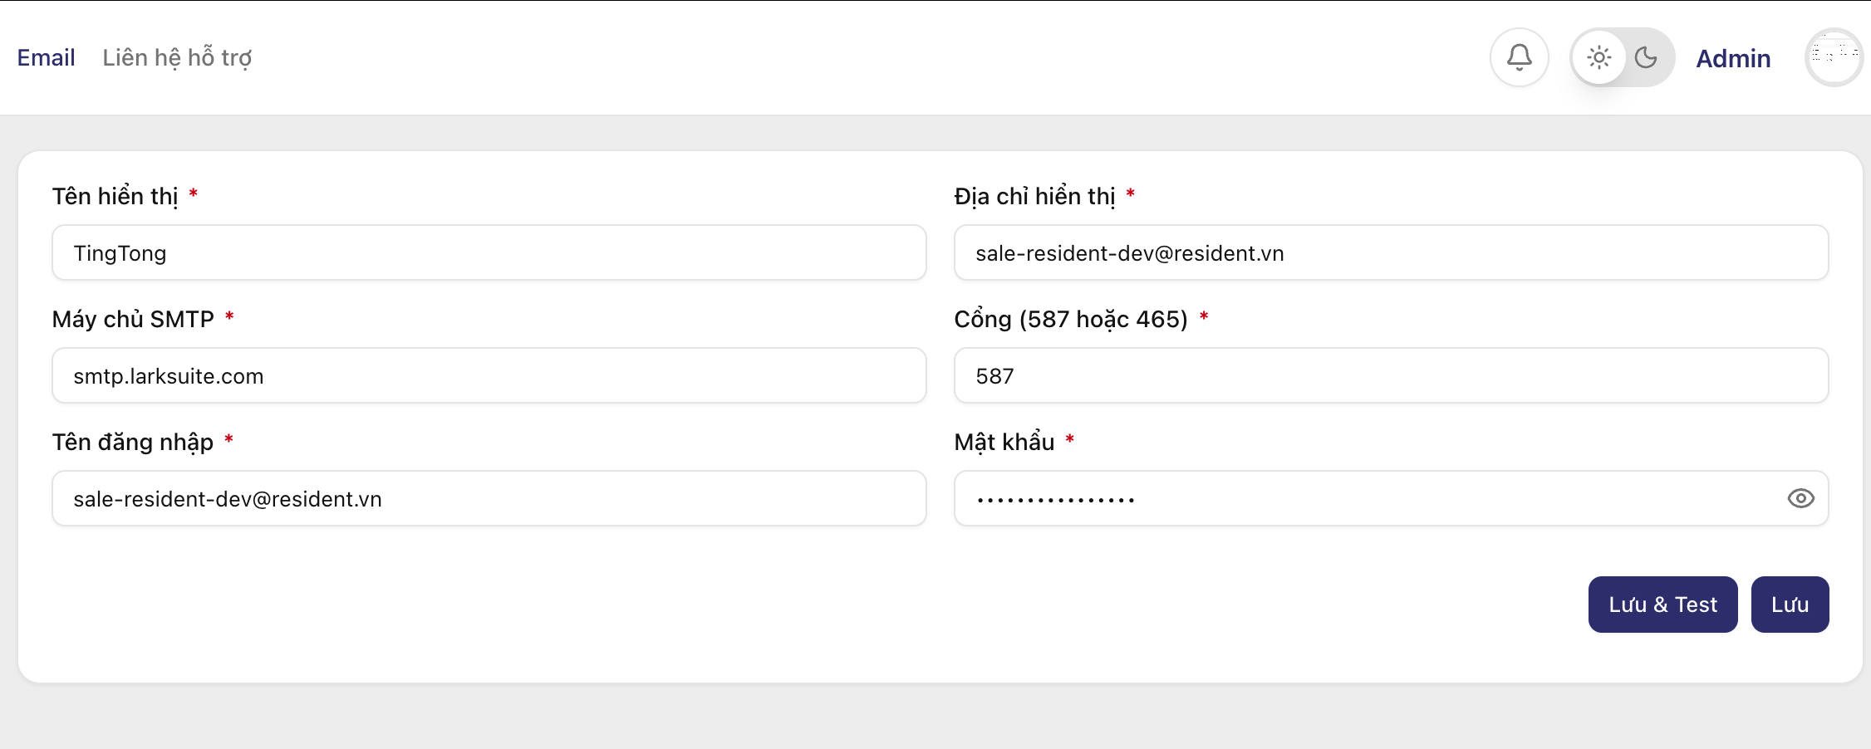This screenshot has height=749, width=1871.
Task: Go to Liên hệ hỗ trợ tab
Action: click(x=177, y=57)
